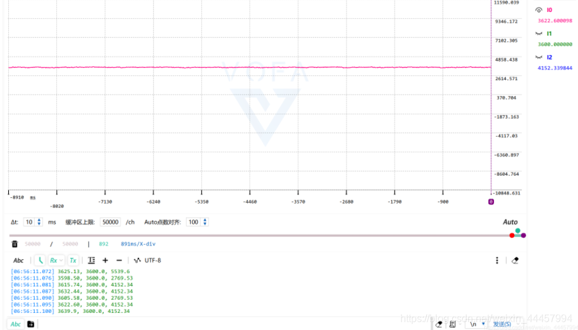Decrement Auto点数对齐 with down arrow
Viewport: 578px width, 330px height.
205,224
